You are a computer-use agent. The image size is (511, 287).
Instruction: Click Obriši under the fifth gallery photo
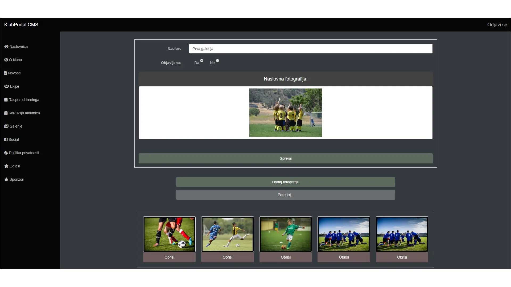(402, 257)
